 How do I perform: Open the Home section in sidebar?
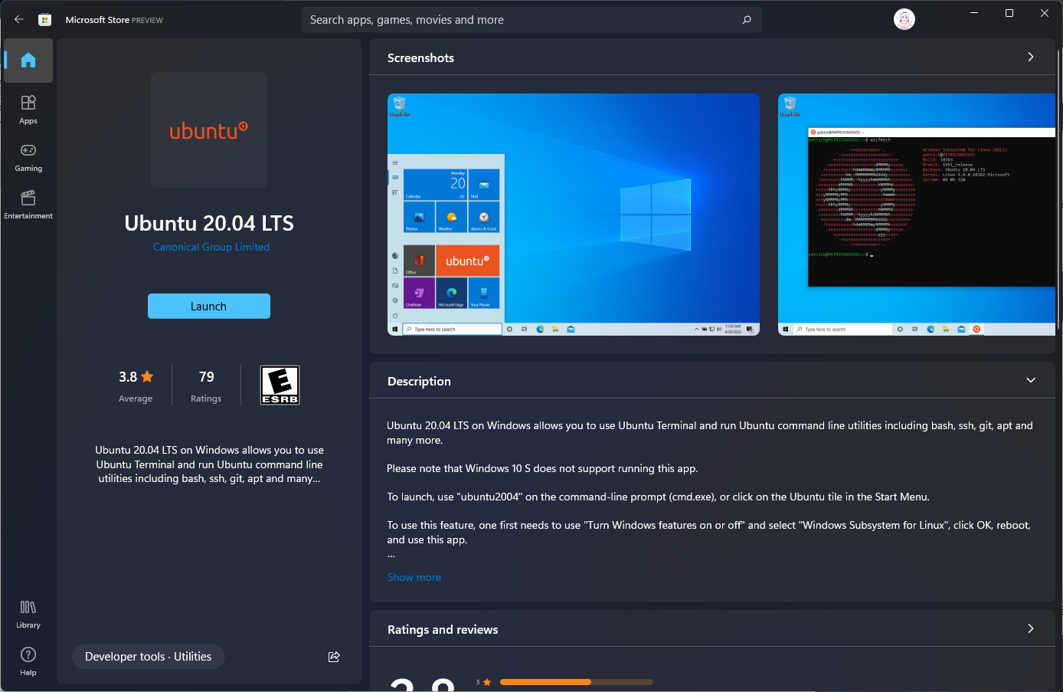(28, 61)
